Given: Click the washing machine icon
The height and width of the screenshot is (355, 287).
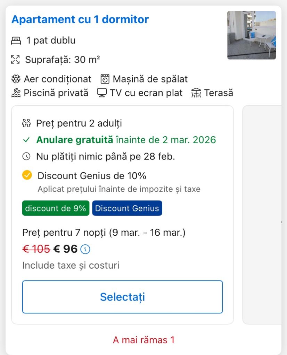Looking at the screenshot, I should click(x=105, y=79).
